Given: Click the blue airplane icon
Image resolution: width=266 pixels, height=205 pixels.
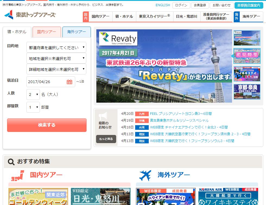Looking at the screenshot, I should point(145,175).
